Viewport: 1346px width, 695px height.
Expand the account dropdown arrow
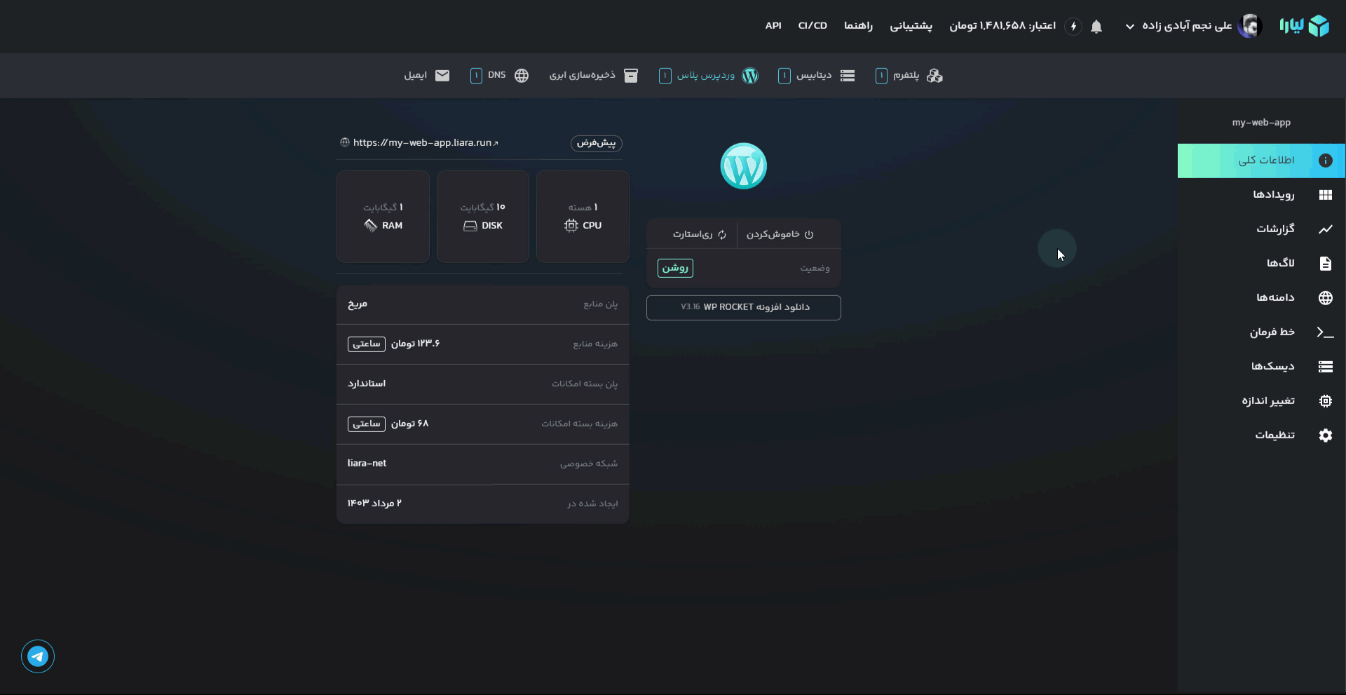(1130, 27)
